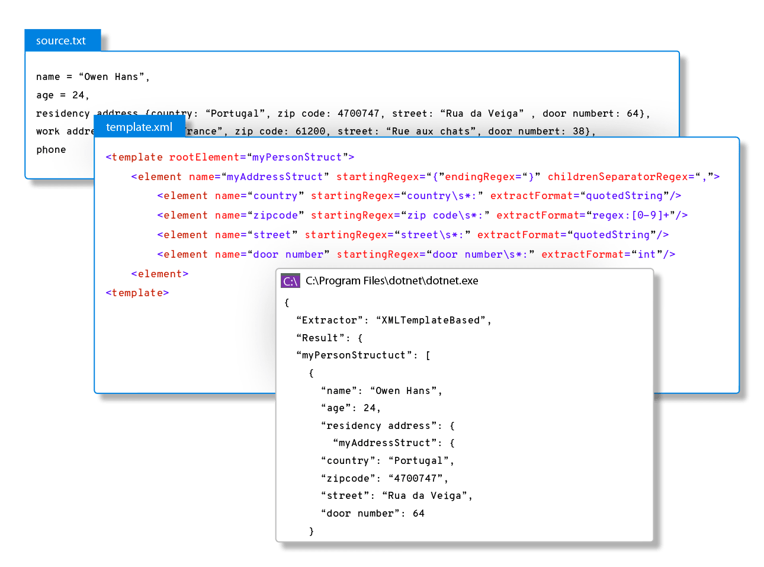Click the C:\ command prompt icon

290,281
